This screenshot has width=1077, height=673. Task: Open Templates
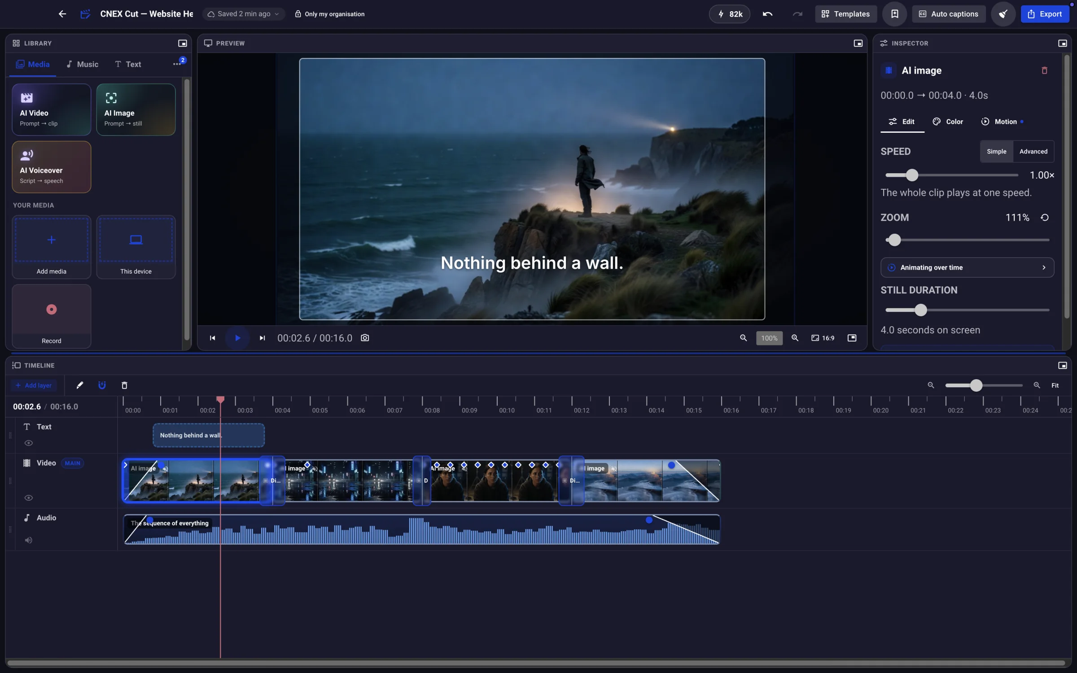pyautogui.click(x=845, y=14)
